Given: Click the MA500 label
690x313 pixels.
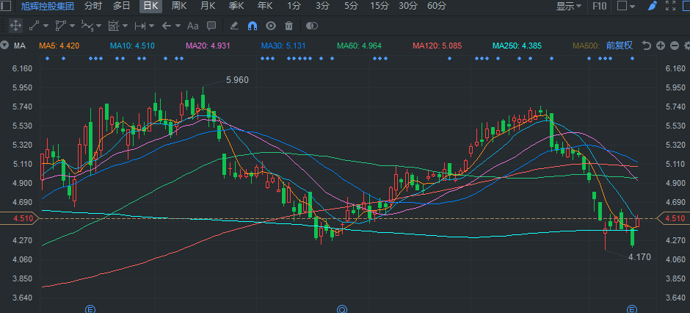Looking at the screenshot, I should (586, 46).
